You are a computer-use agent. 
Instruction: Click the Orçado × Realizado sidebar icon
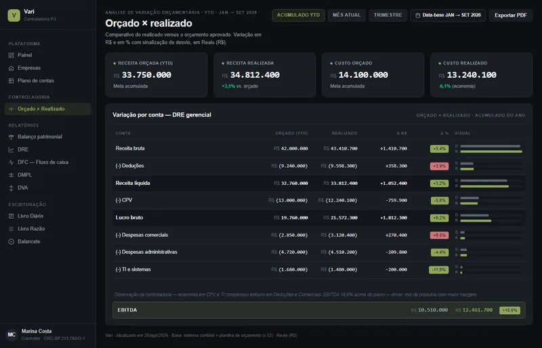[11, 109]
